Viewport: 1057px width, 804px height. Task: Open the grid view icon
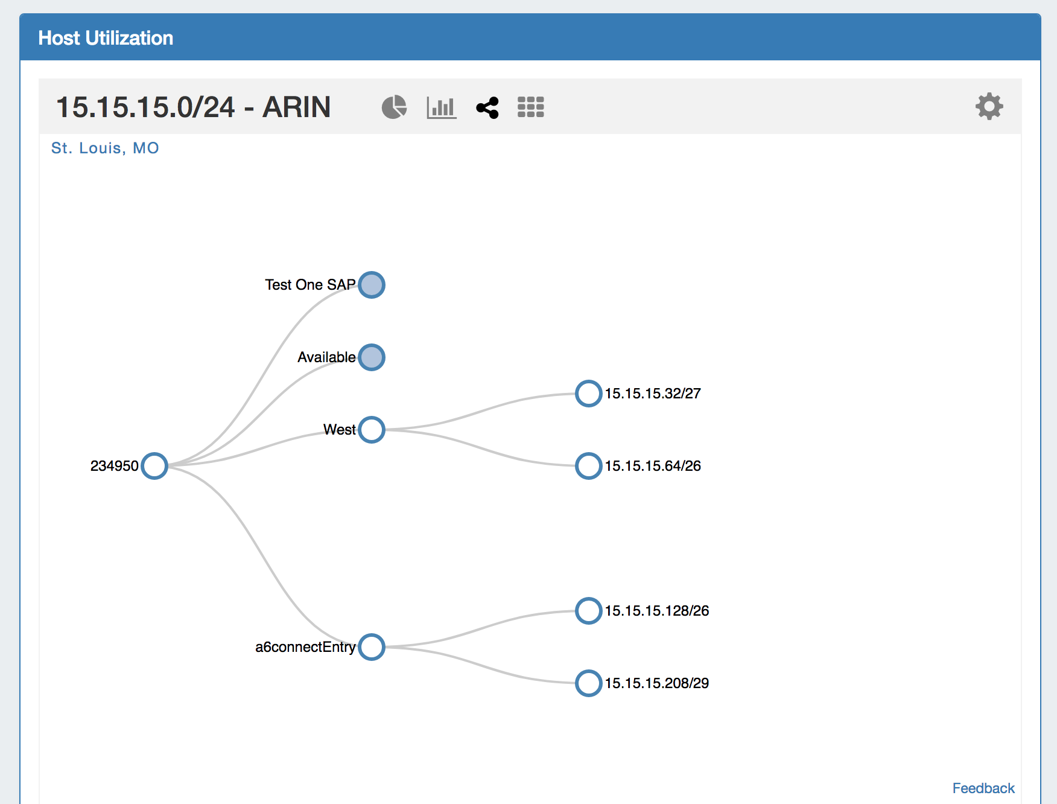pos(531,107)
